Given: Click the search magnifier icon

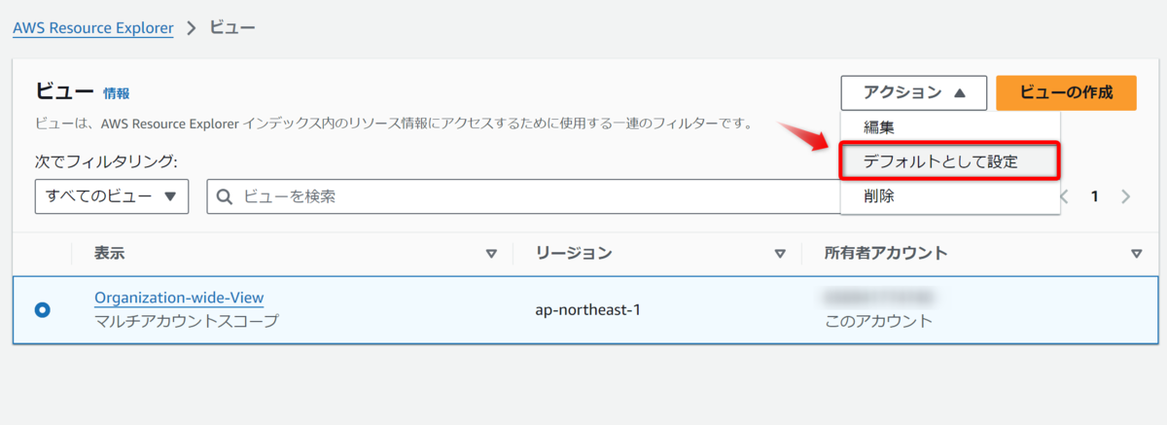Looking at the screenshot, I should point(225,196).
